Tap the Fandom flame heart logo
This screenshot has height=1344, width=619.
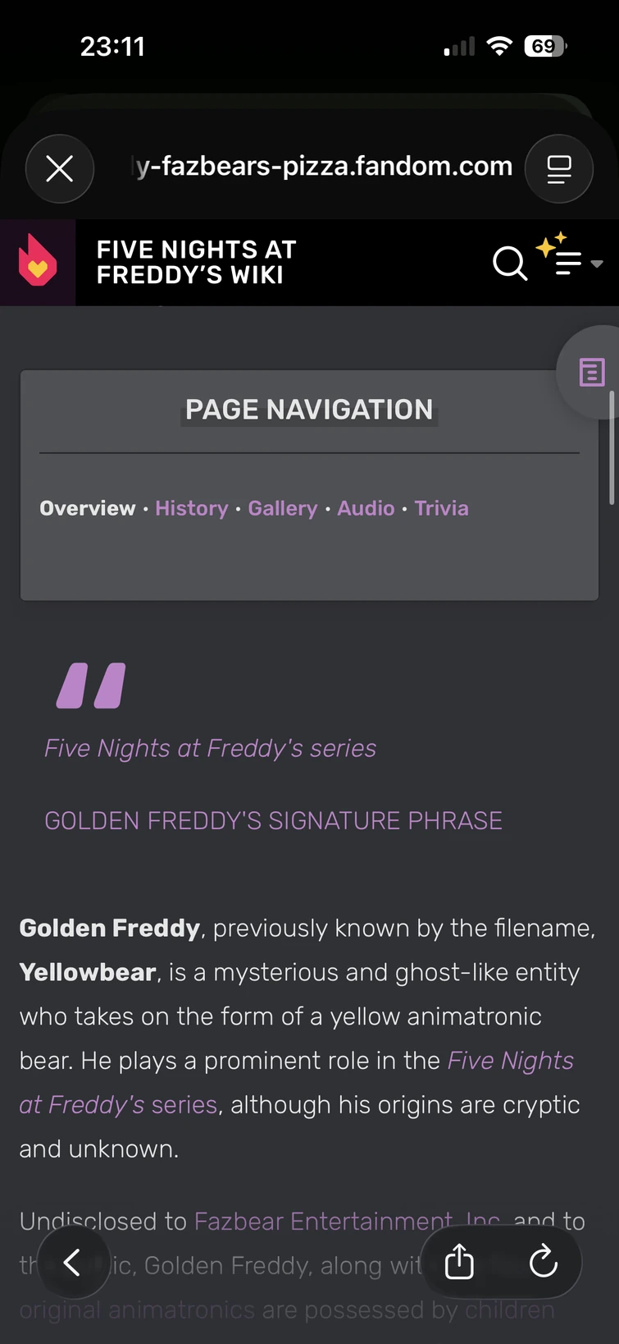coord(38,262)
